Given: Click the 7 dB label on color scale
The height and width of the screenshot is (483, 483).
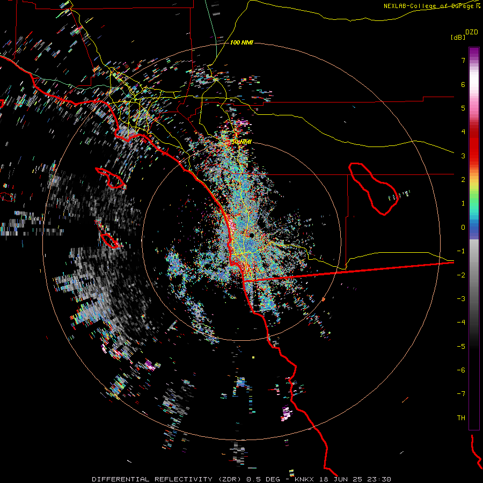Looking at the screenshot, I should 463,60.
